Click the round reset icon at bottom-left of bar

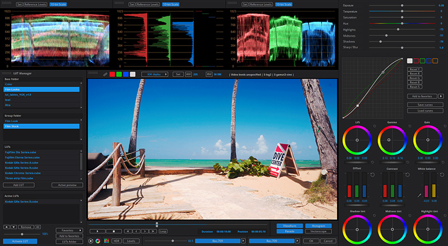pos(91,241)
